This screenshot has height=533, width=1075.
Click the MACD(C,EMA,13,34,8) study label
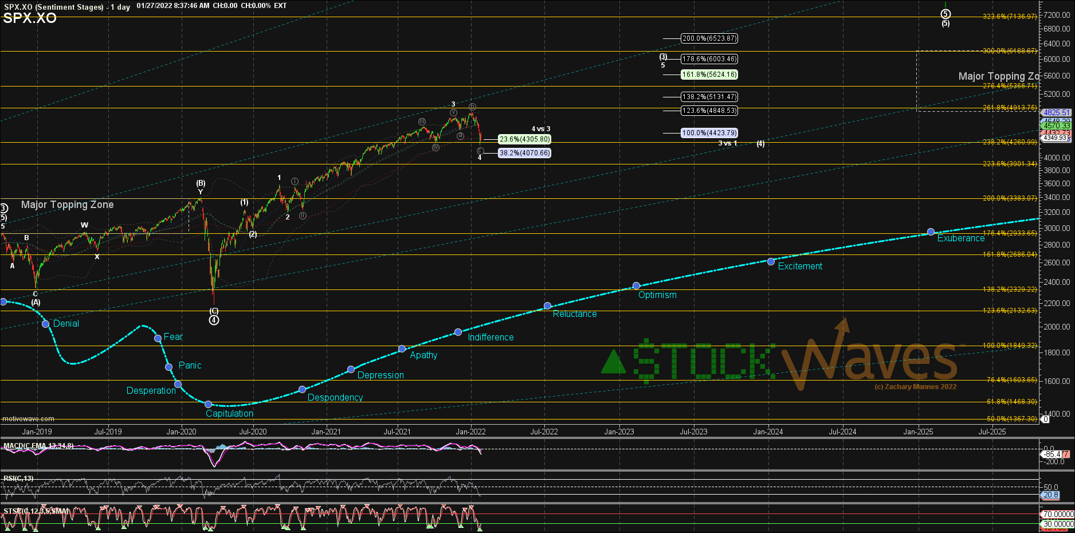(38, 445)
